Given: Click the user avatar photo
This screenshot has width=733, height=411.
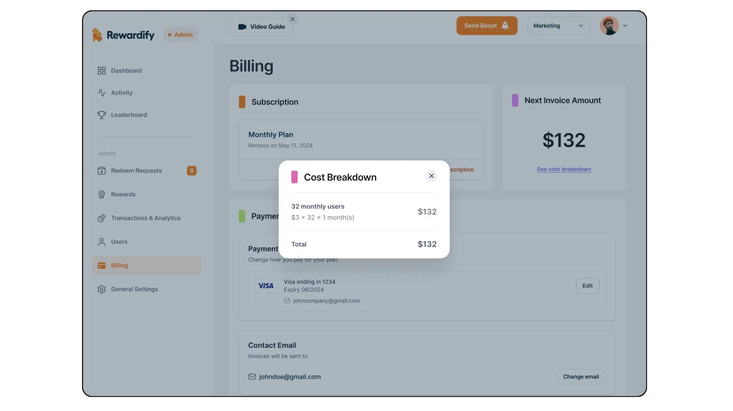Looking at the screenshot, I should pyautogui.click(x=609, y=26).
